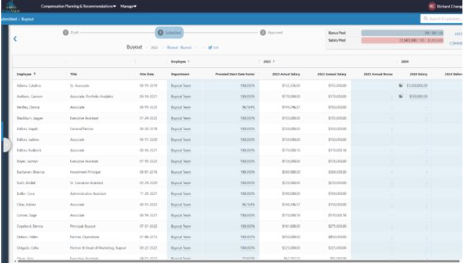This screenshot has height=263, width=463.
Task: Click the Investment Principal title cell
Action: click(x=85, y=172)
